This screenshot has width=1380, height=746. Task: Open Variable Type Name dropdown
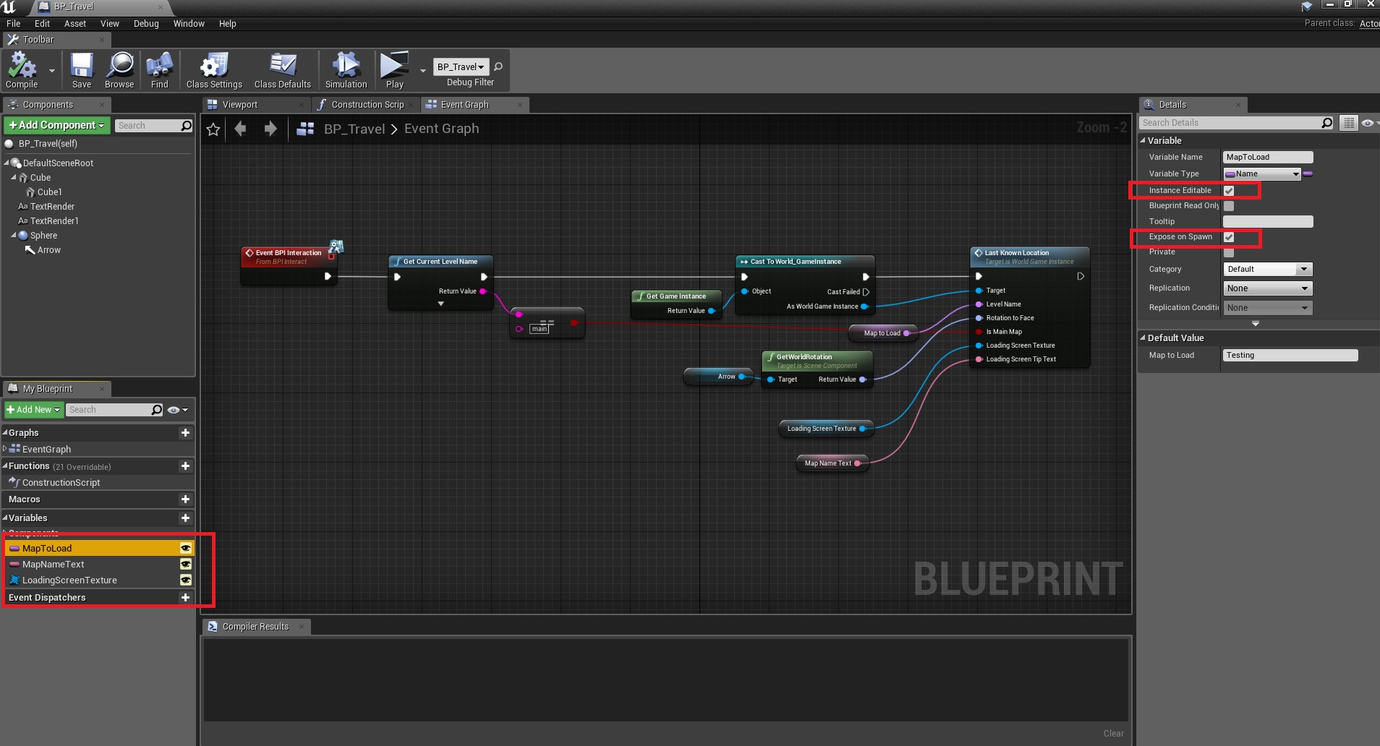click(1262, 174)
